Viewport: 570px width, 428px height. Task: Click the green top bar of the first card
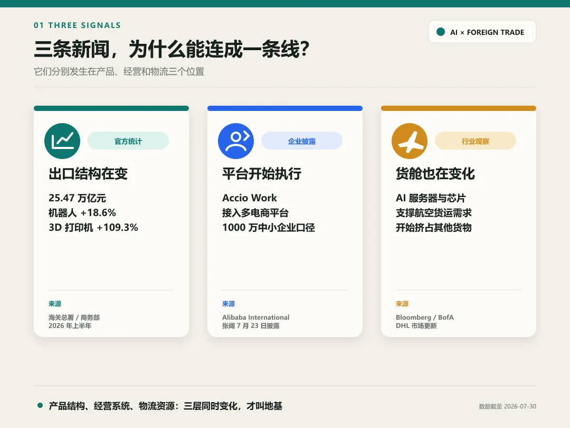tap(111, 108)
